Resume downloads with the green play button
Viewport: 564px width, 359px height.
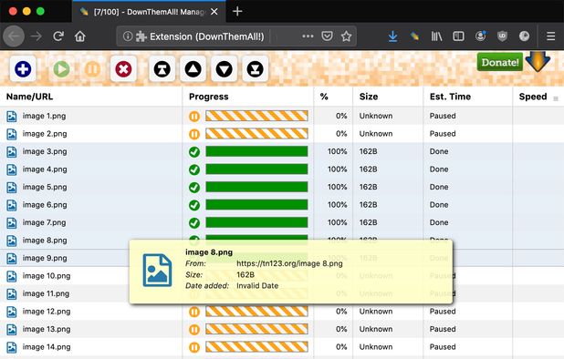point(61,69)
